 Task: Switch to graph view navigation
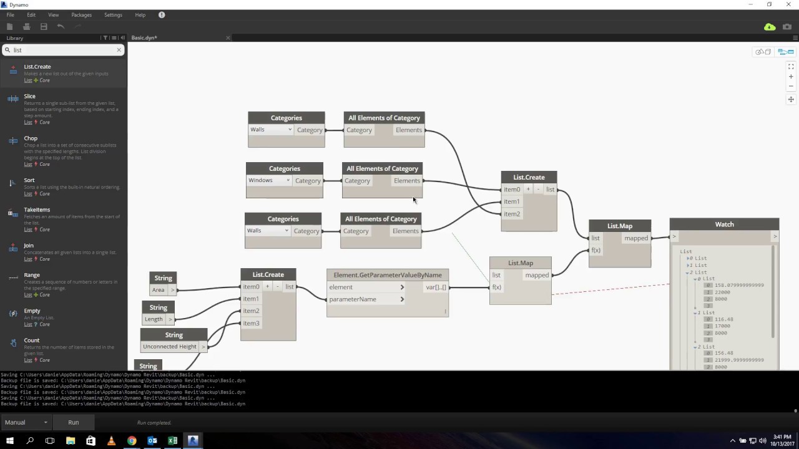click(785, 52)
